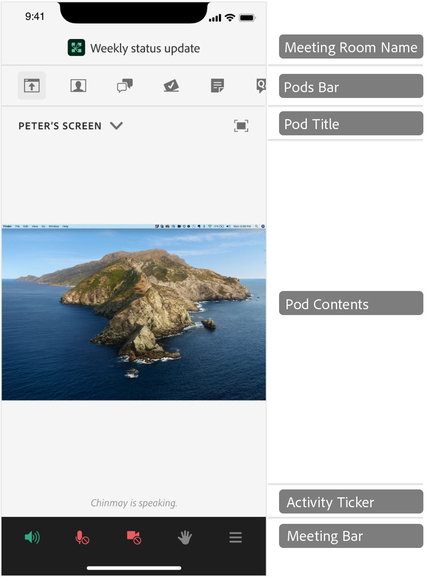Open the Notes pod
The image size is (430, 577).
(217, 86)
